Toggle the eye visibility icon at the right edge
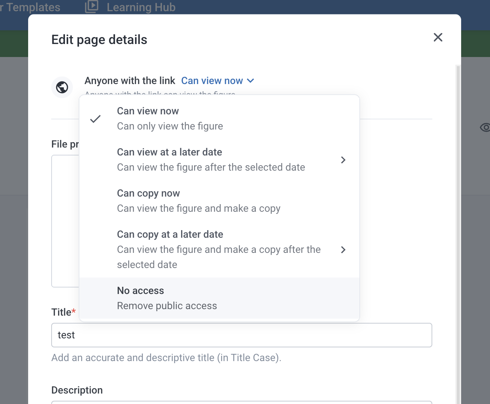 (485, 127)
